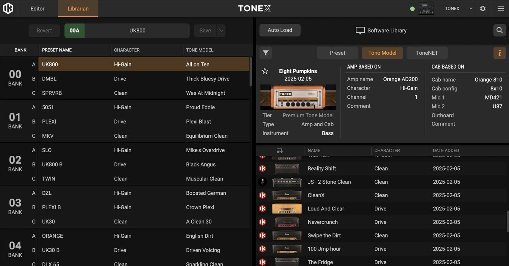509x266 pixels.
Task: Click the 00A preset slot badge
Action: [x=74, y=31]
